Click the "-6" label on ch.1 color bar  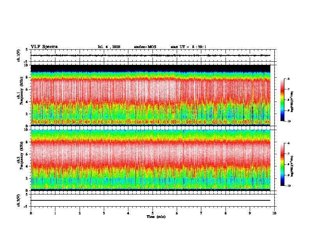288,78
